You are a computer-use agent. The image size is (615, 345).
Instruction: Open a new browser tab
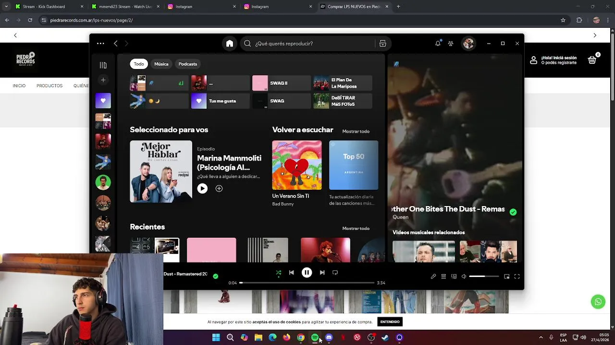[398, 7]
